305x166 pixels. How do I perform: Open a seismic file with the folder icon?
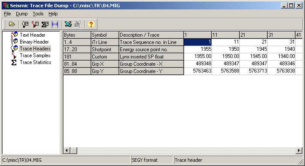[x=12, y=24]
